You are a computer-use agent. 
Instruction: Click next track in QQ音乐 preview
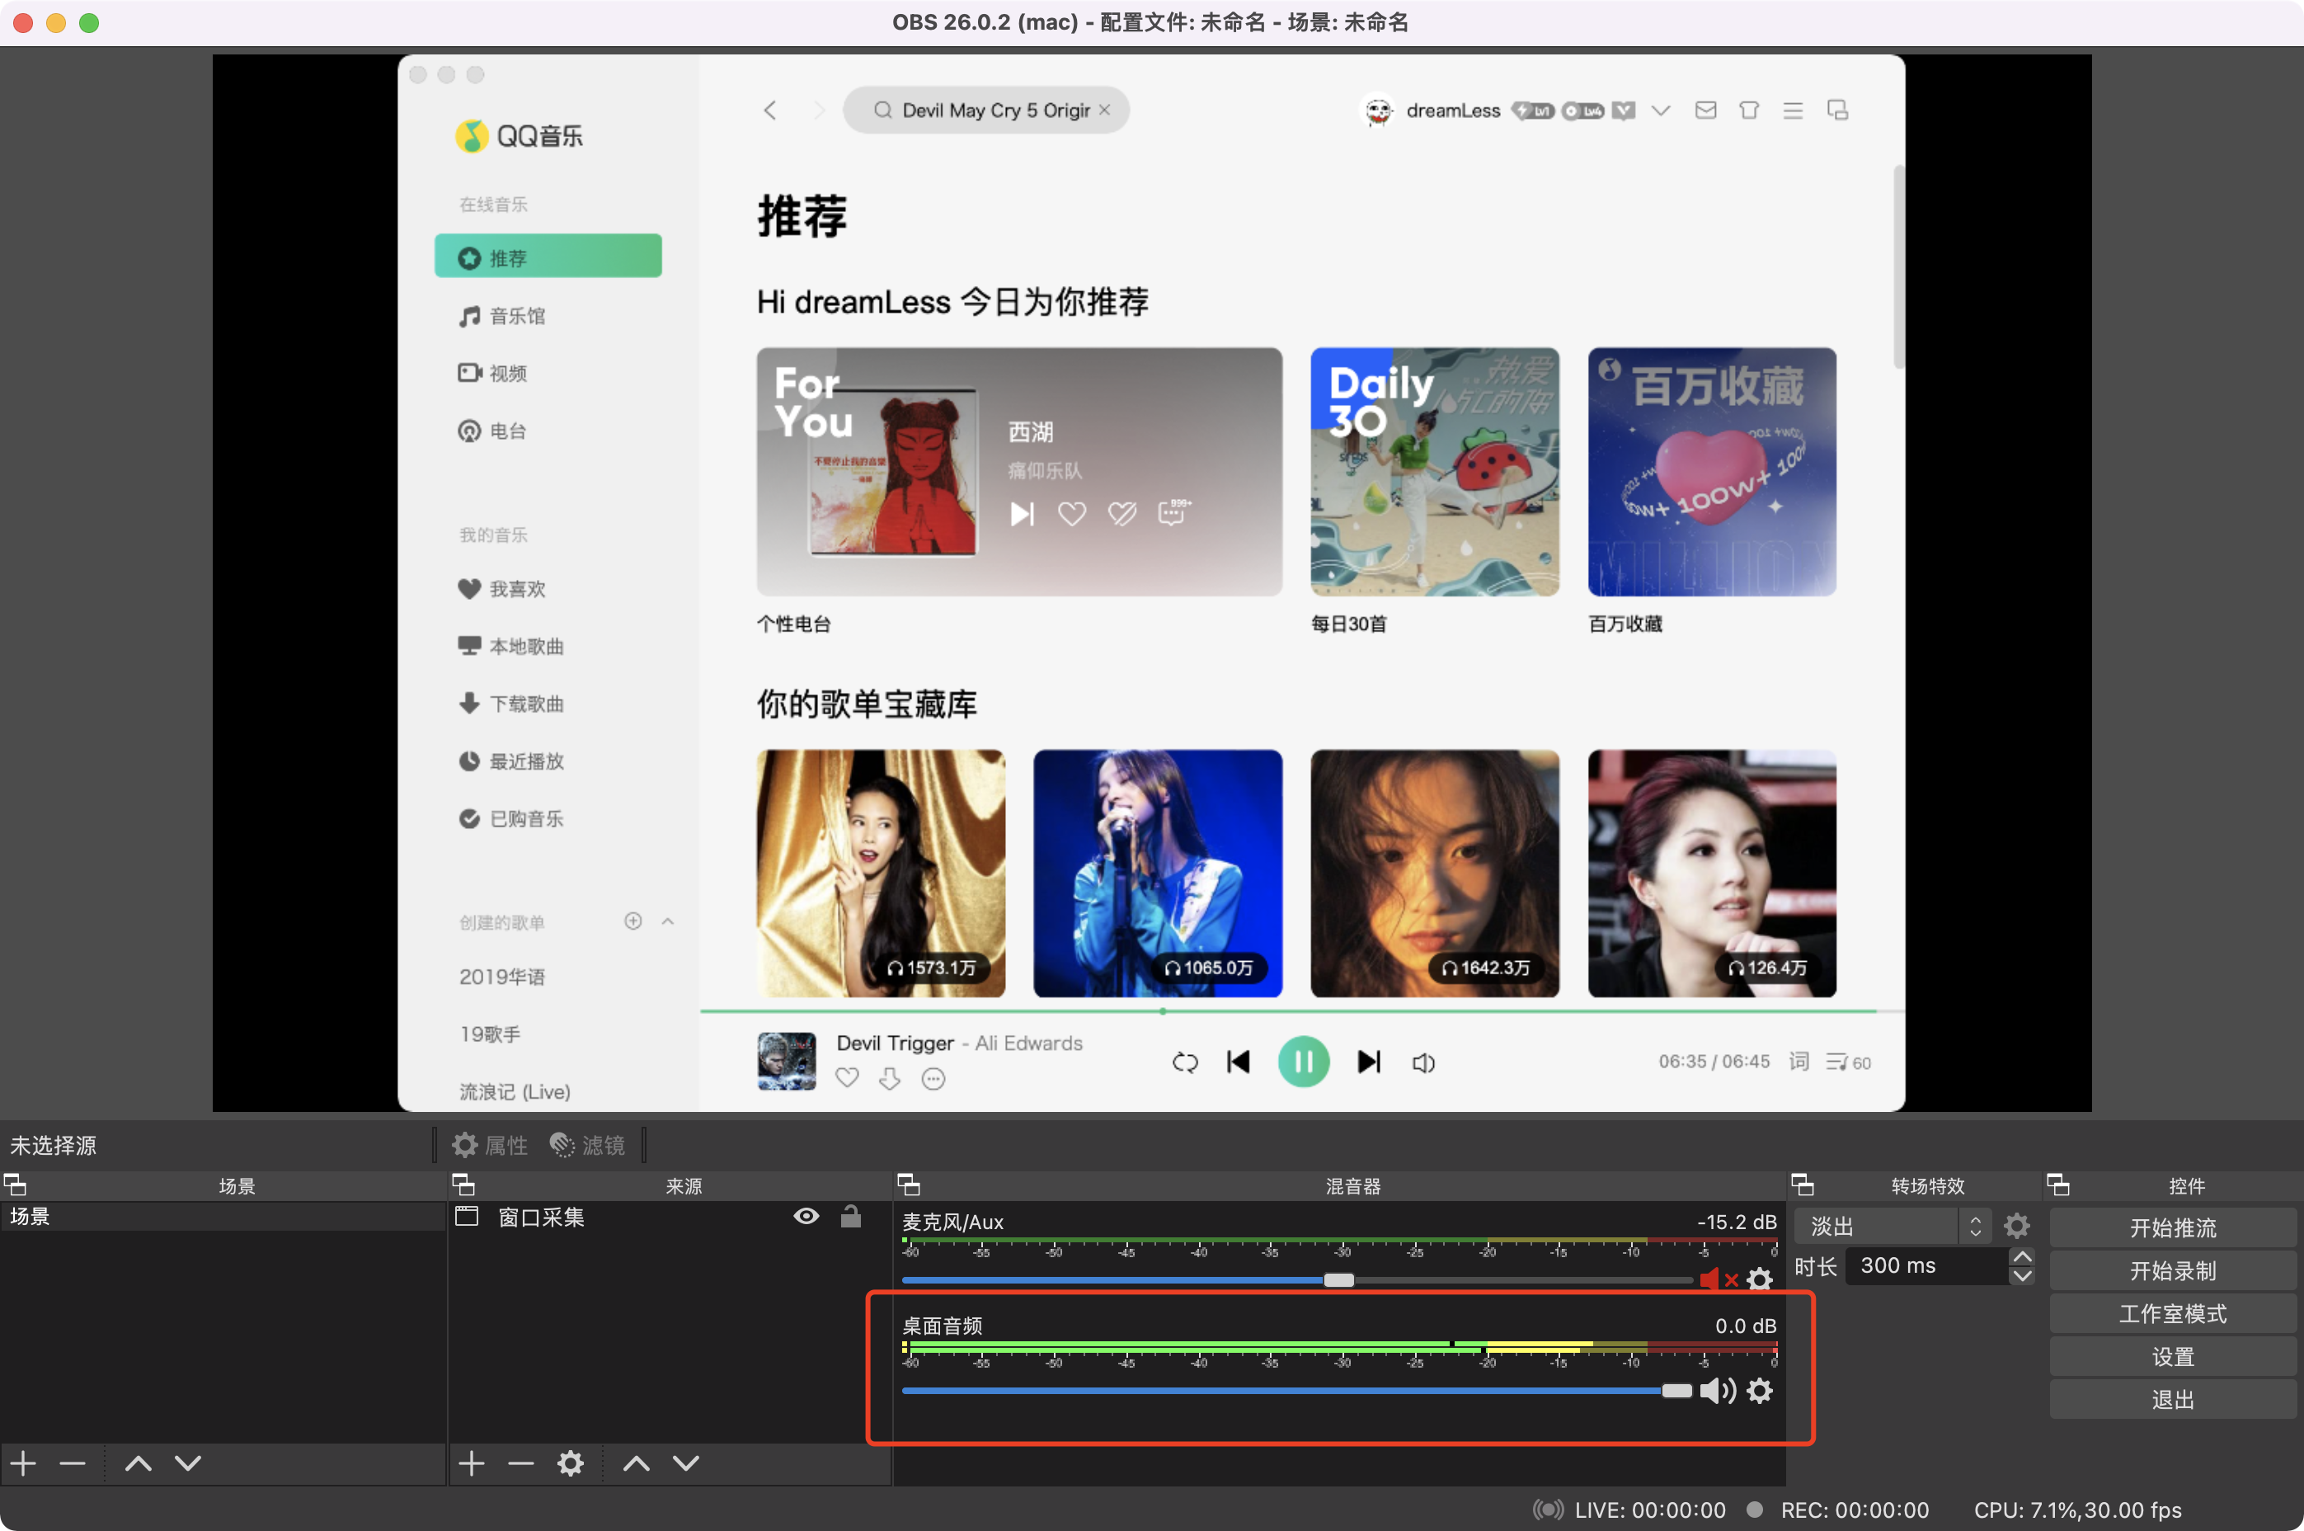point(1369,1062)
